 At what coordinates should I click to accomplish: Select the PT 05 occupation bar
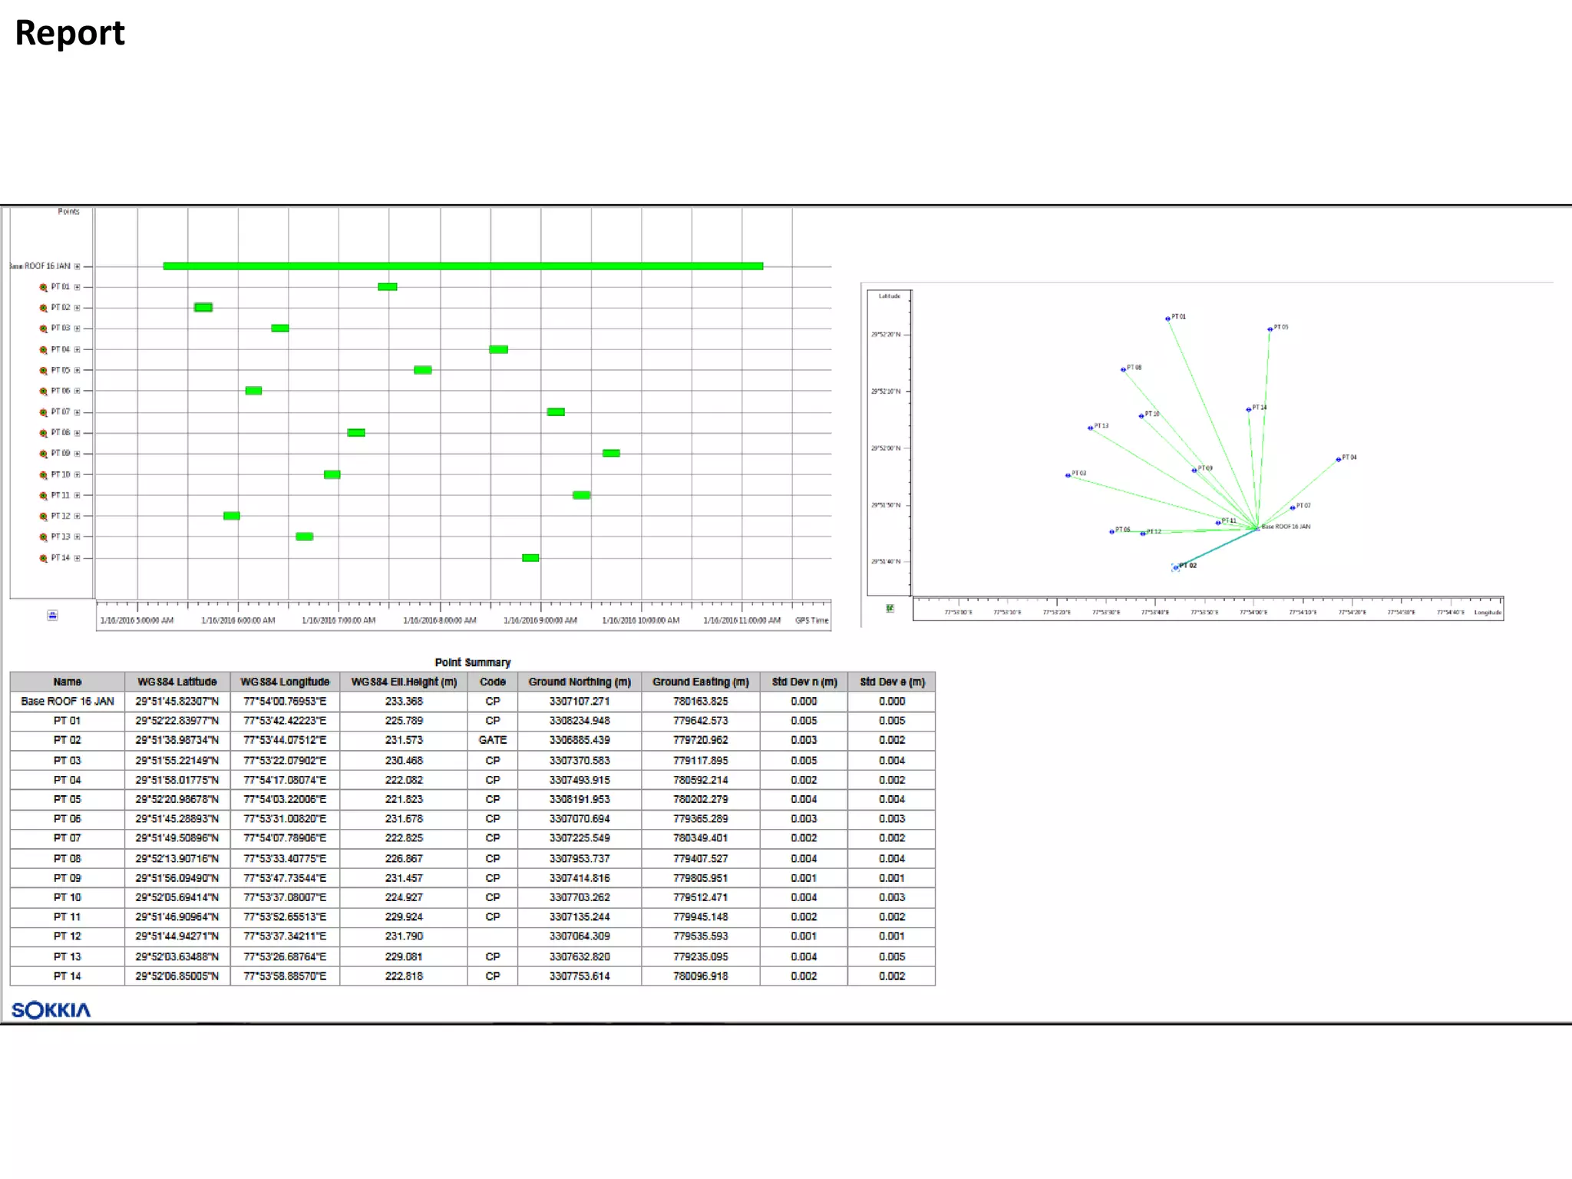point(422,370)
